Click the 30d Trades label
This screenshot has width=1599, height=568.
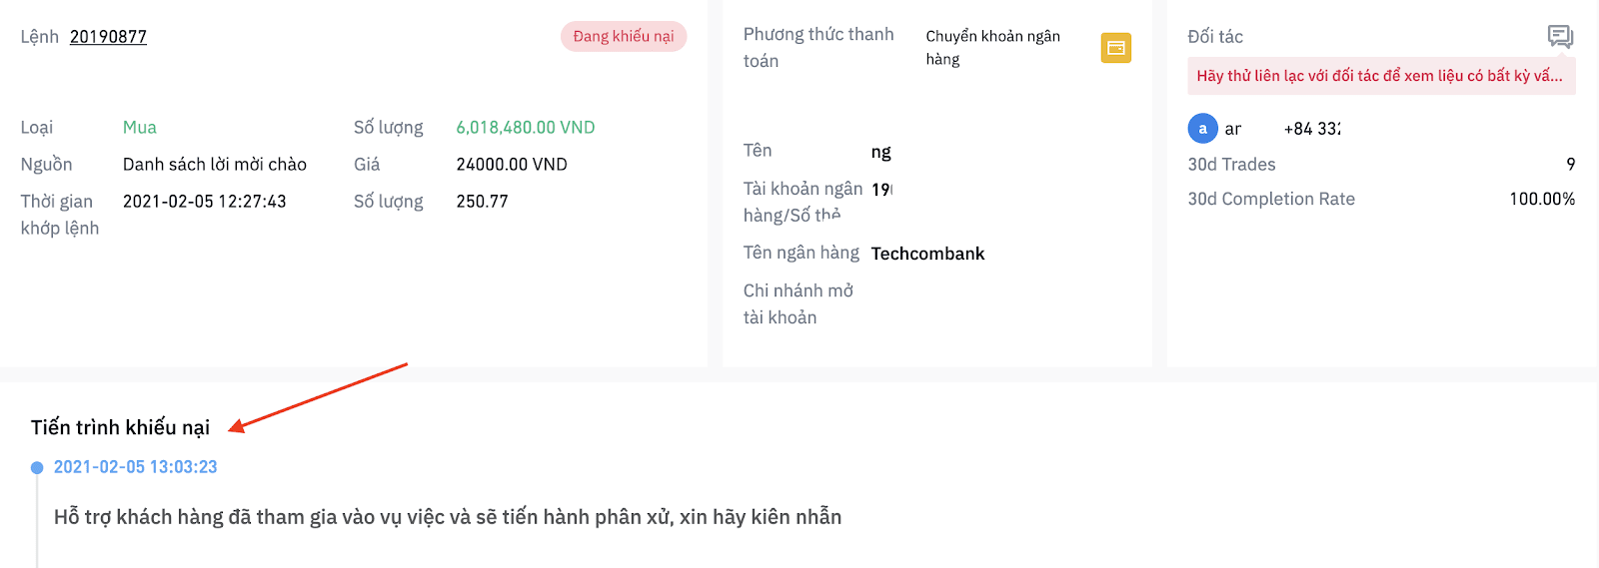click(1231, 165)
